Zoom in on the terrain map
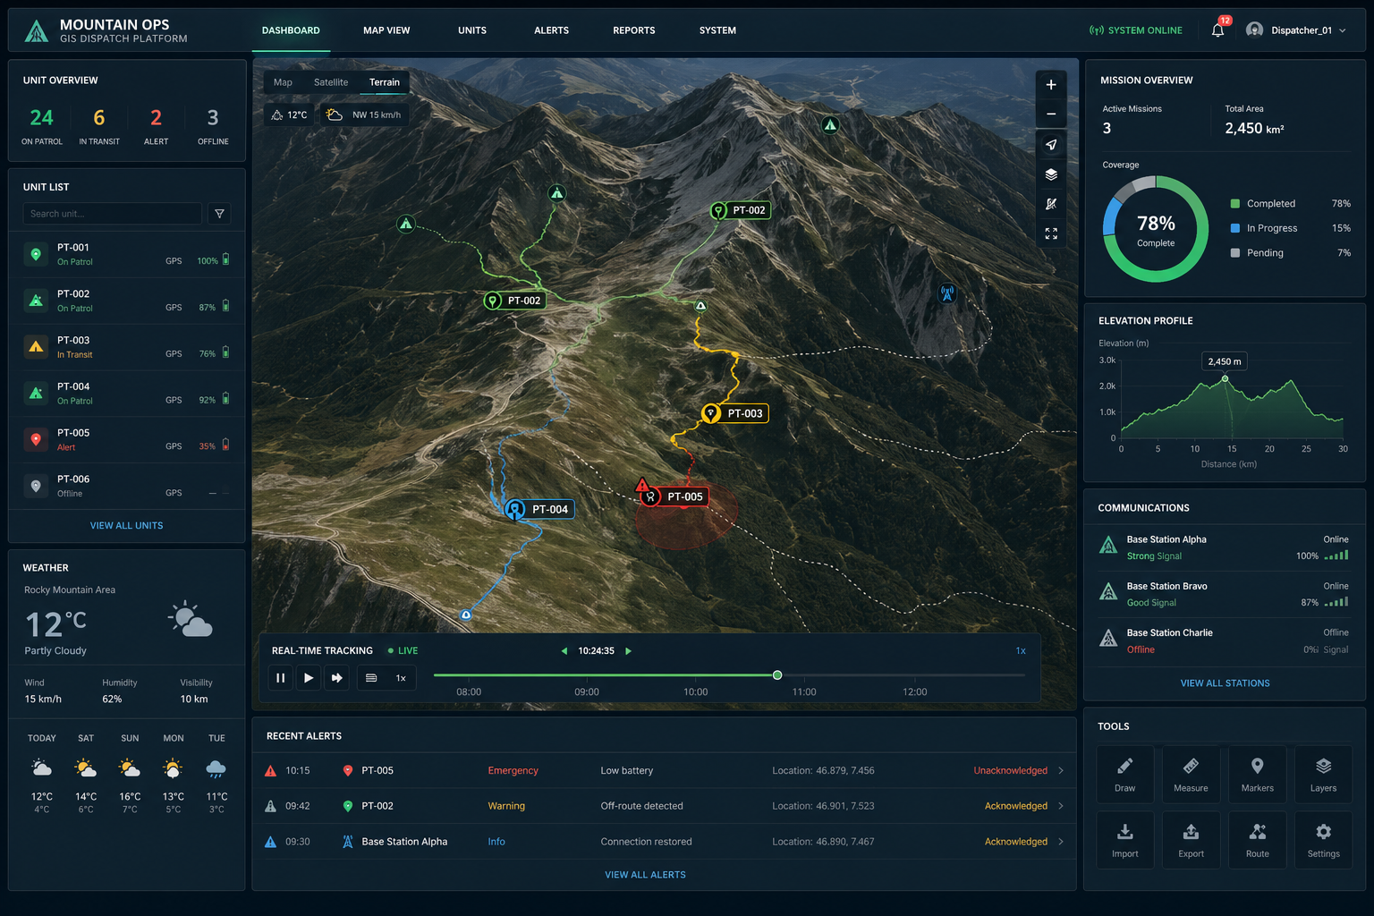 pyautogui.click(x=1051, y=84)
